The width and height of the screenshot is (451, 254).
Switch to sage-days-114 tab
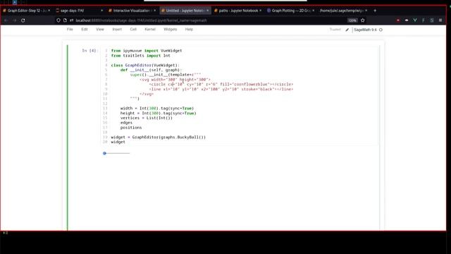click(78, 11)
